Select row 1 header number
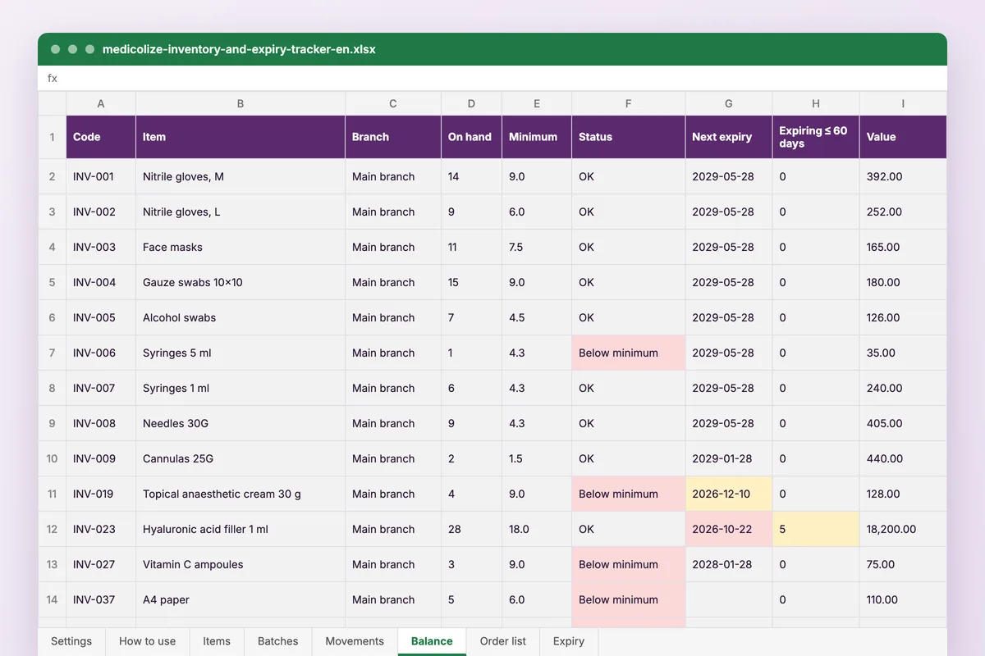The image size is (985, 656). [52, 137]
